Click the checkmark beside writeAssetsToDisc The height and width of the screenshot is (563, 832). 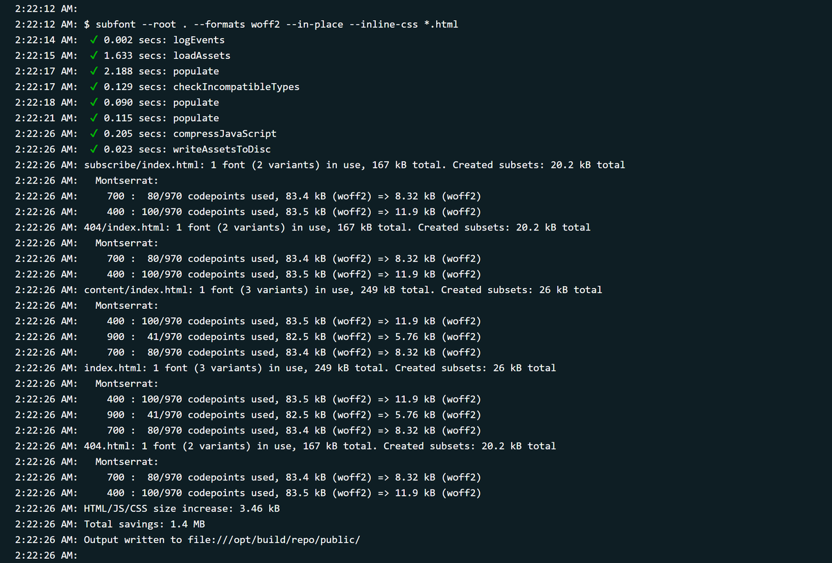(x=94, y=149)
